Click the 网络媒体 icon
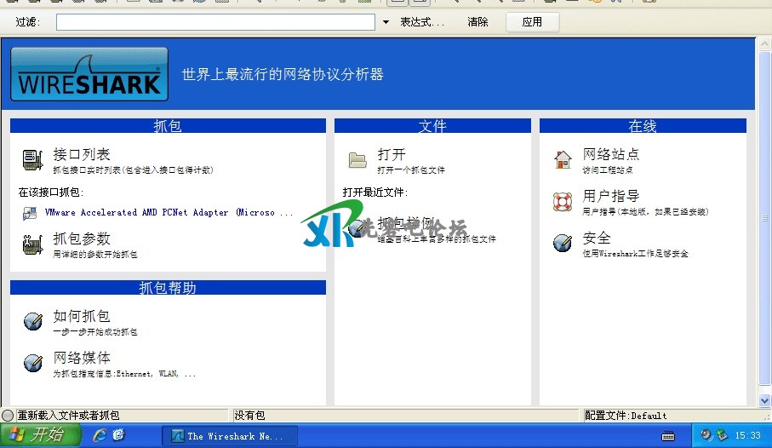772x448 pixels. pos(32,363)
